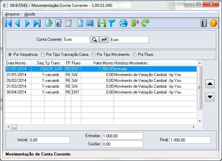Click the blank page copy icon

[80, 23]
